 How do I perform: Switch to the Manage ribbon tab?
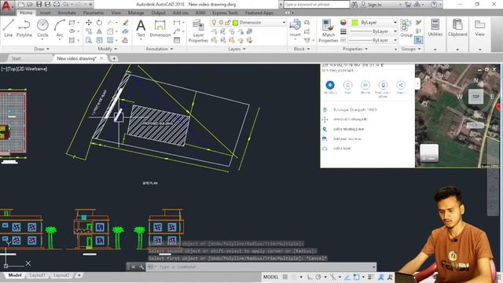tap(136, 13)
